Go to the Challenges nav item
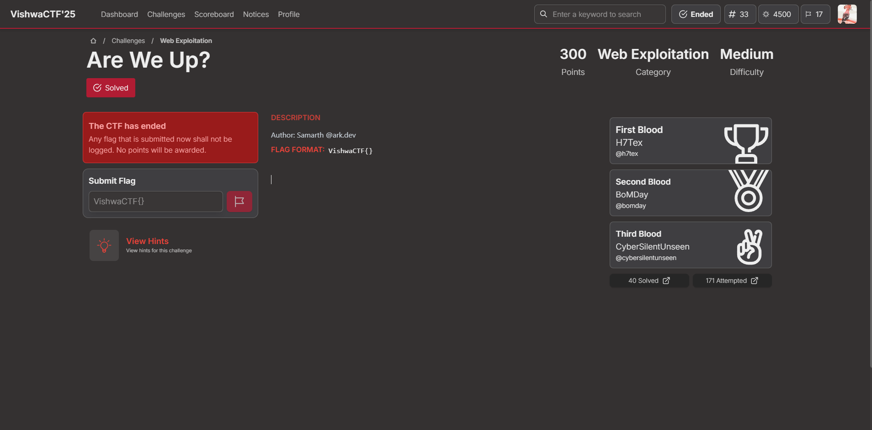872x430 pixels. (166, 14)
